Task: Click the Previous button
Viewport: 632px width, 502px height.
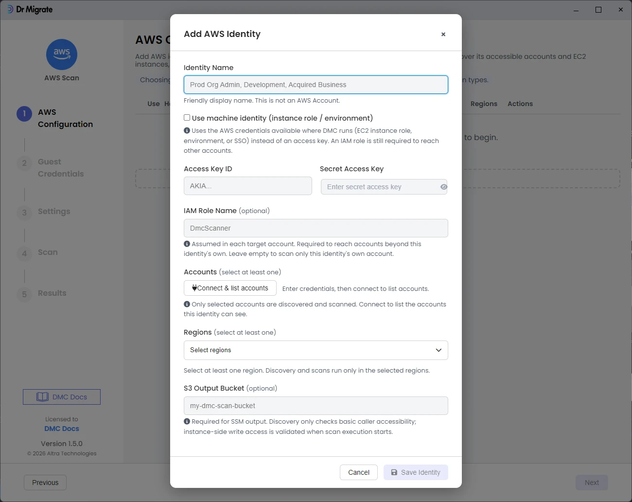Action: pyautogui.click(x=45, y=483)
